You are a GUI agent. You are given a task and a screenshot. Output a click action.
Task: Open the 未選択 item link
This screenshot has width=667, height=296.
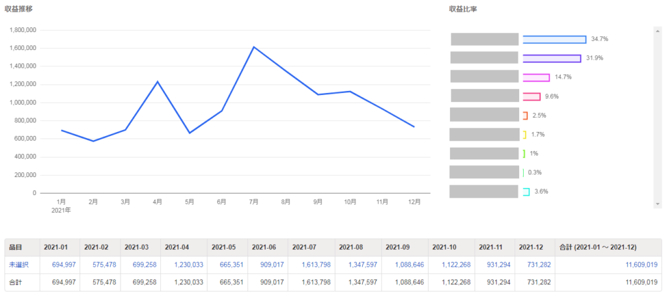pyautogui.click(x=19, y=265)
